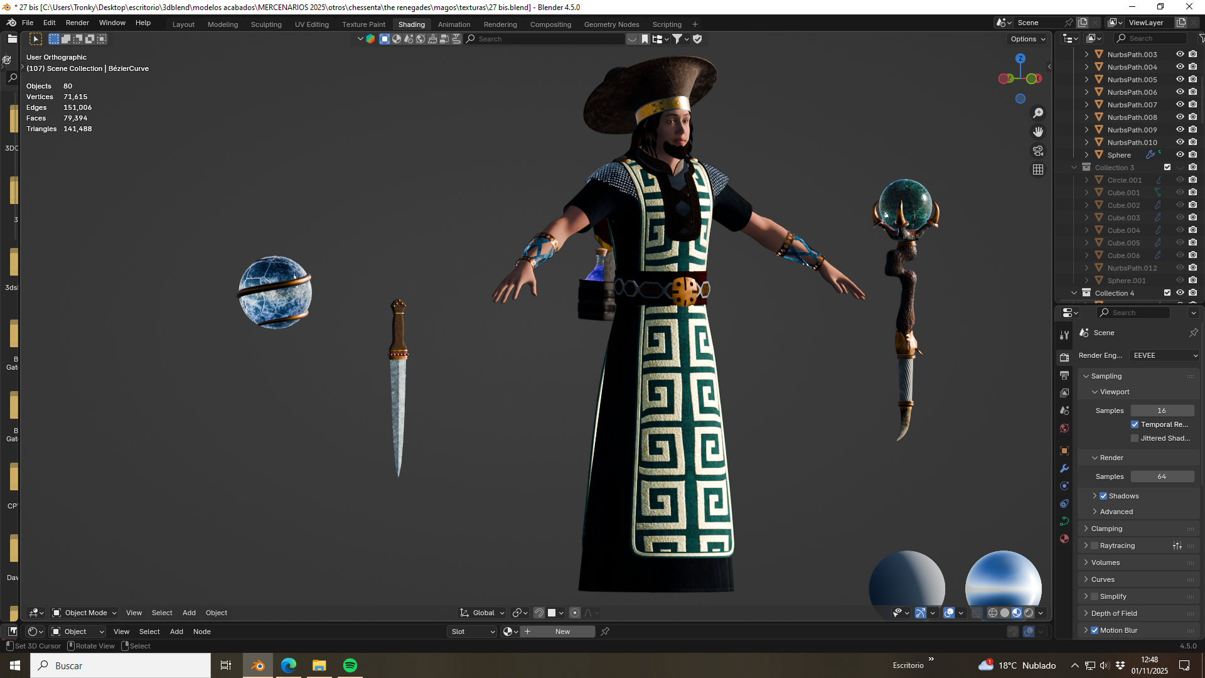Image resolution: width=1205 pixels, height=678 pixels.
Task: Disable rendering for NurbsPath.010
Action: click(1193, 143)
